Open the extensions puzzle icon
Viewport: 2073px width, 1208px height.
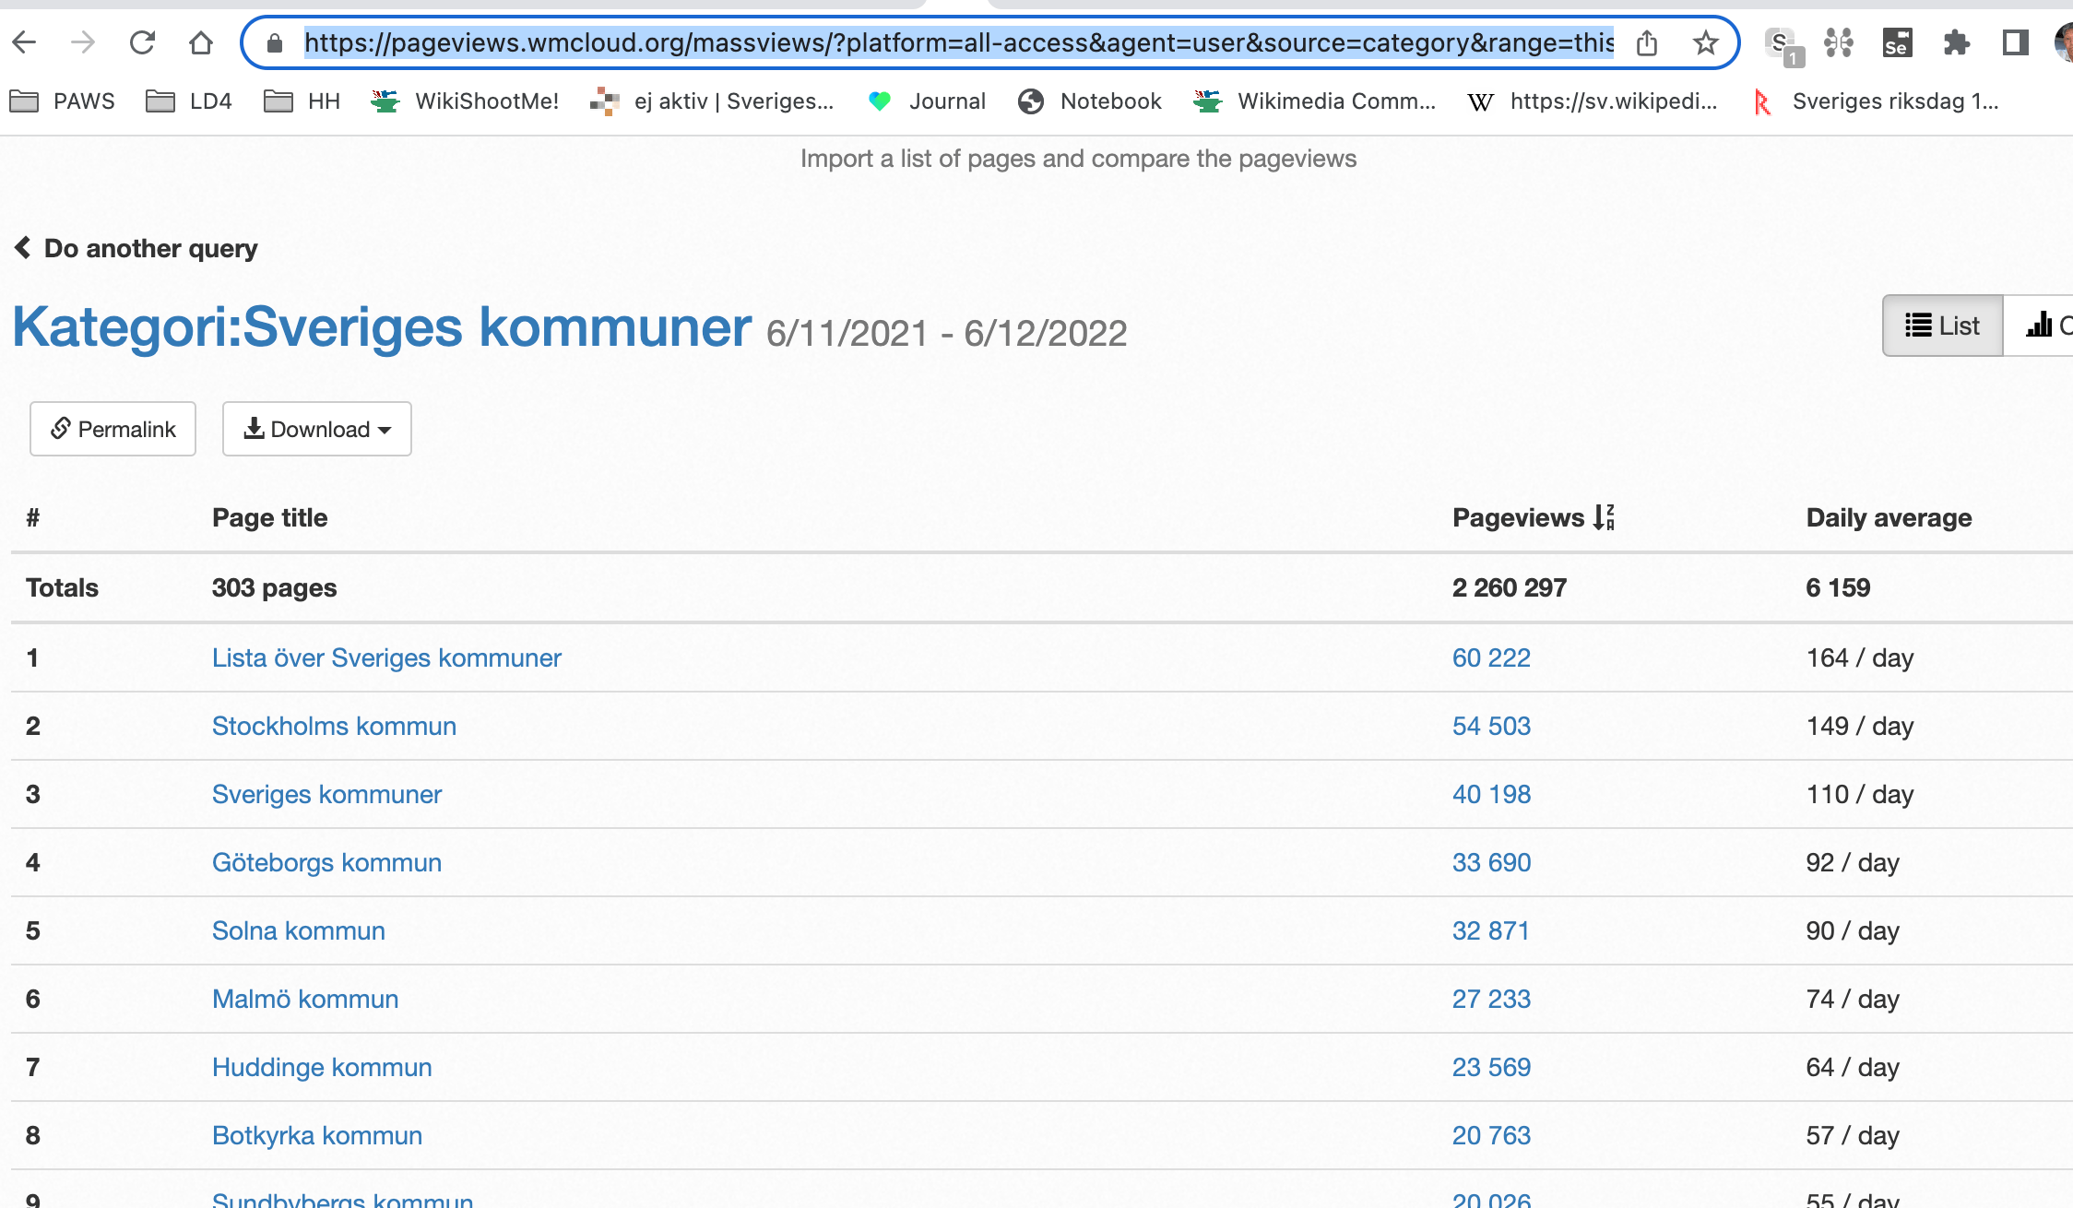coord(1956,42)
